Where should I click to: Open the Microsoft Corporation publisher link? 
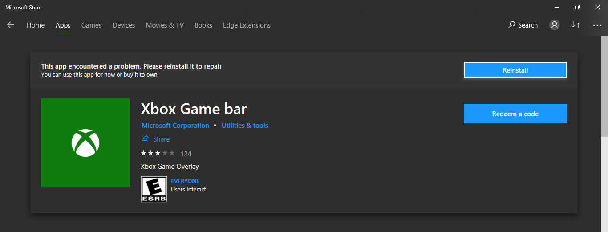(x=175, y=126)
